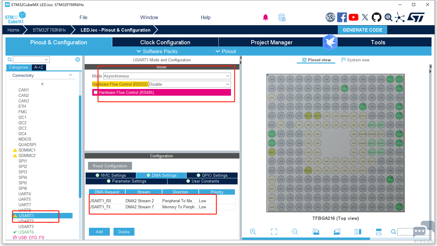Fit the chip to the view
The image size is (437, 246).
tap(274, 232)
